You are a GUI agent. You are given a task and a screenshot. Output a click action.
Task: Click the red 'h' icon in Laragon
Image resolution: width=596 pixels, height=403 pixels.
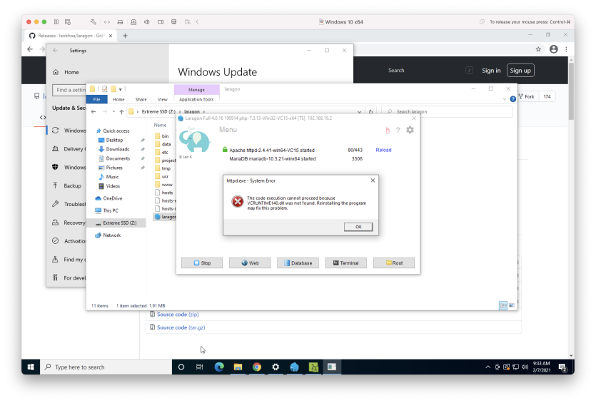388,131
